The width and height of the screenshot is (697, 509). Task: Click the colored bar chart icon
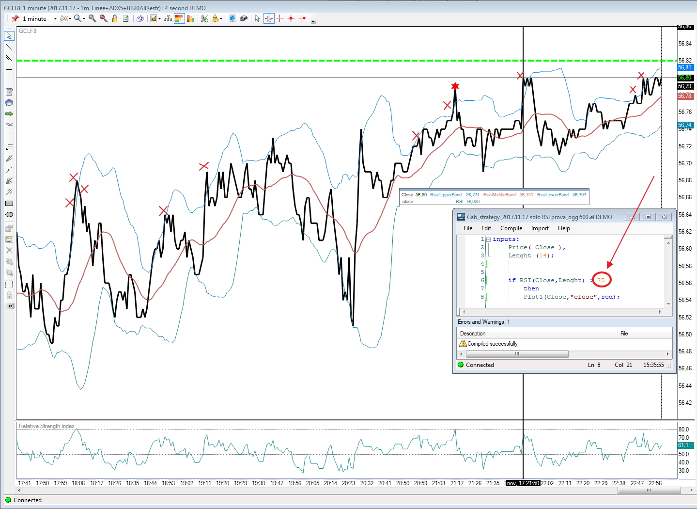tap(190, 18)
